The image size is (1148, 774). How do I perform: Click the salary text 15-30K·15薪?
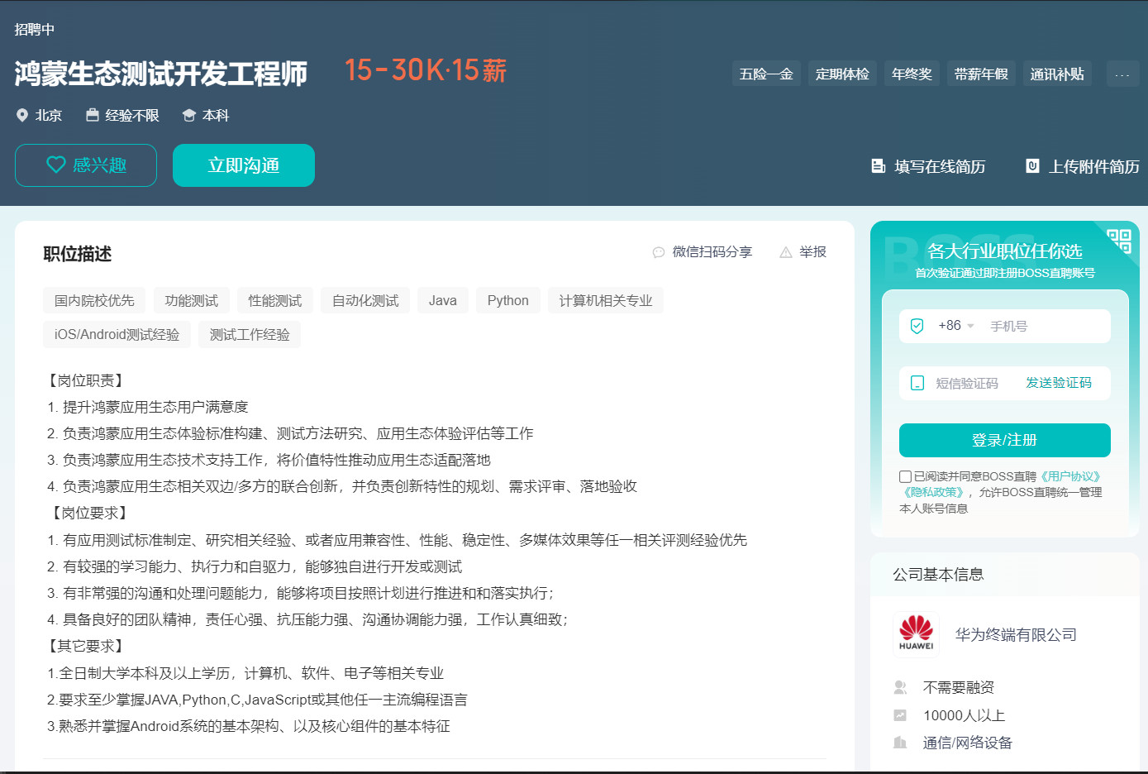[426, 70]
